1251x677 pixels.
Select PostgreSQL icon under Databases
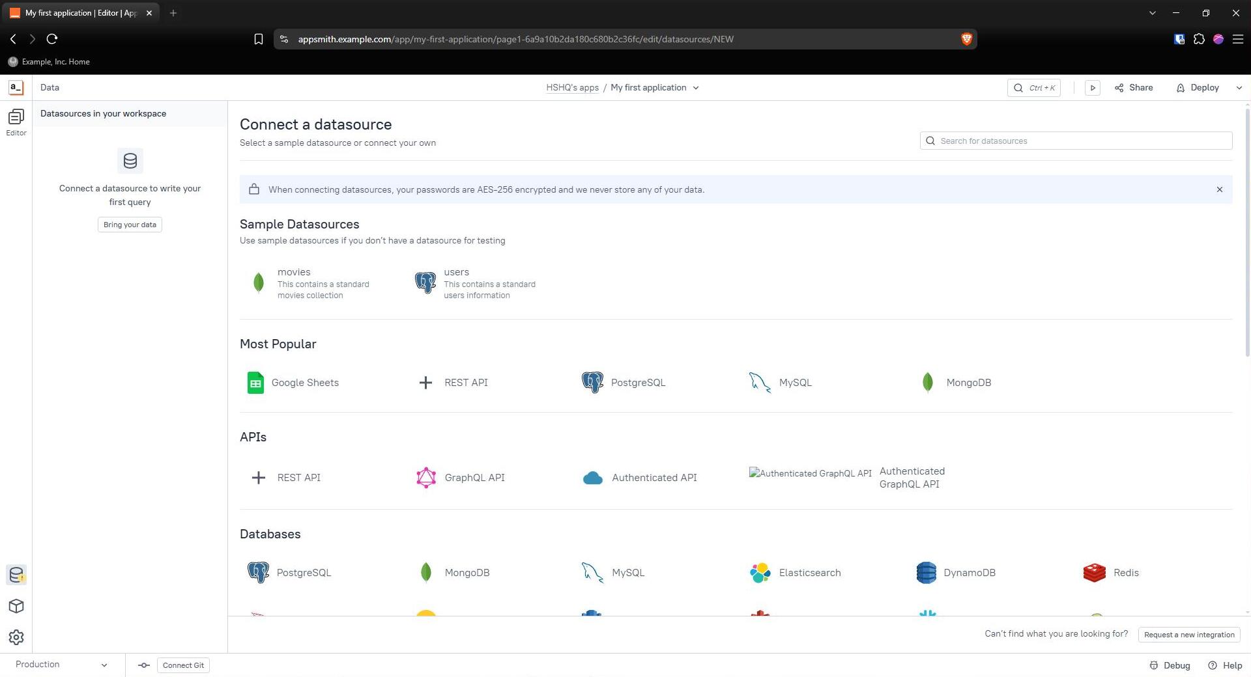pos(259,573)
